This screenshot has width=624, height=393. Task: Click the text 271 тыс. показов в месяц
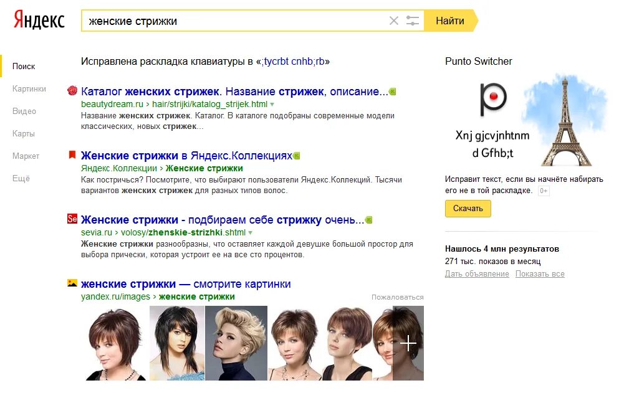click(x=492, y=262)
